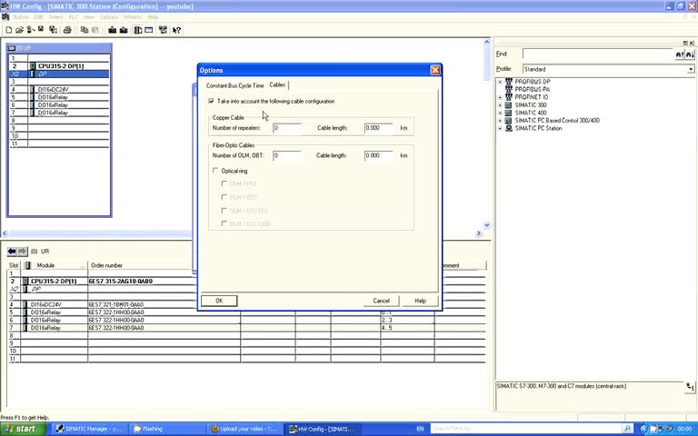The height and width of the screenshot is (436, 698).
Task: Switch to SIMATIC Manager taskbar button
Action: click(x=89, y=429)
